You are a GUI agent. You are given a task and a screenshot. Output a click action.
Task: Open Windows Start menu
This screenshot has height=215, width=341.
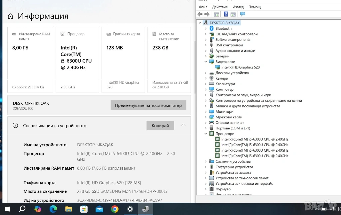pyautogui.click(x=7, y=209)
